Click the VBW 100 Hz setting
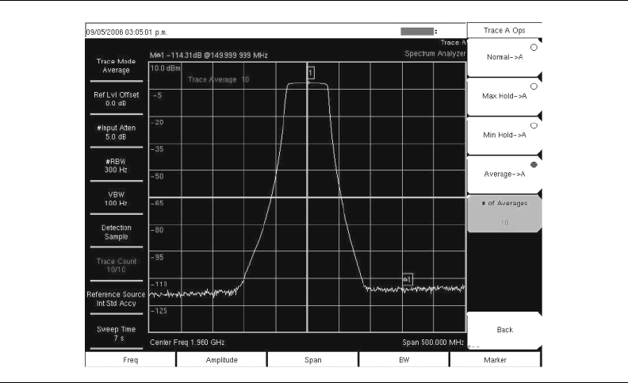Screen dimensions: 628x383 coord(116,199)
